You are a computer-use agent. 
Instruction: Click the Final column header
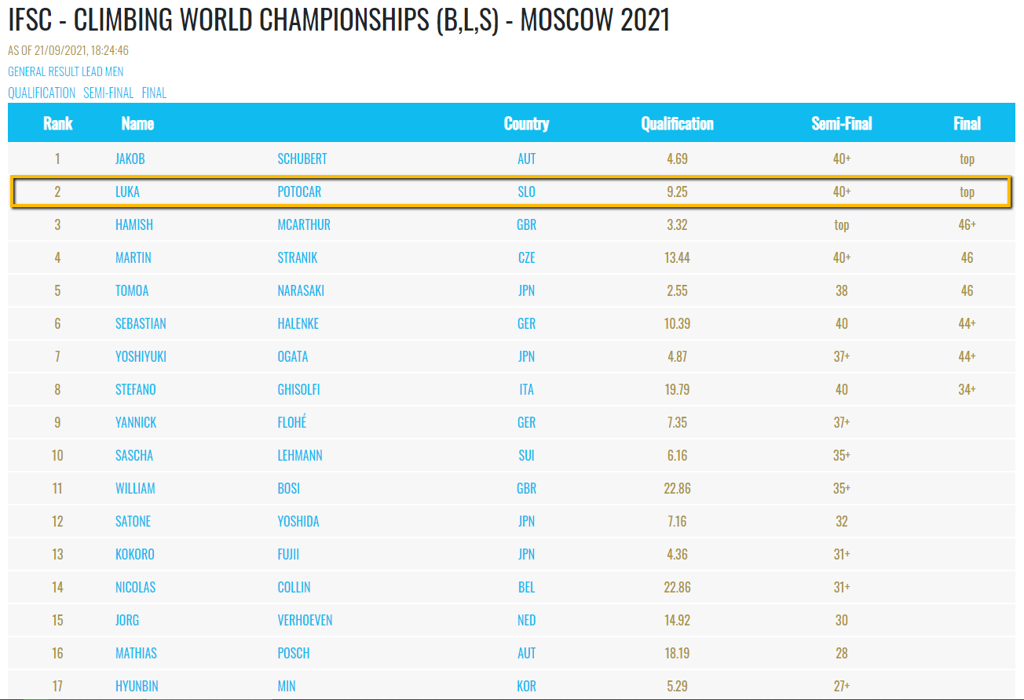967,123
